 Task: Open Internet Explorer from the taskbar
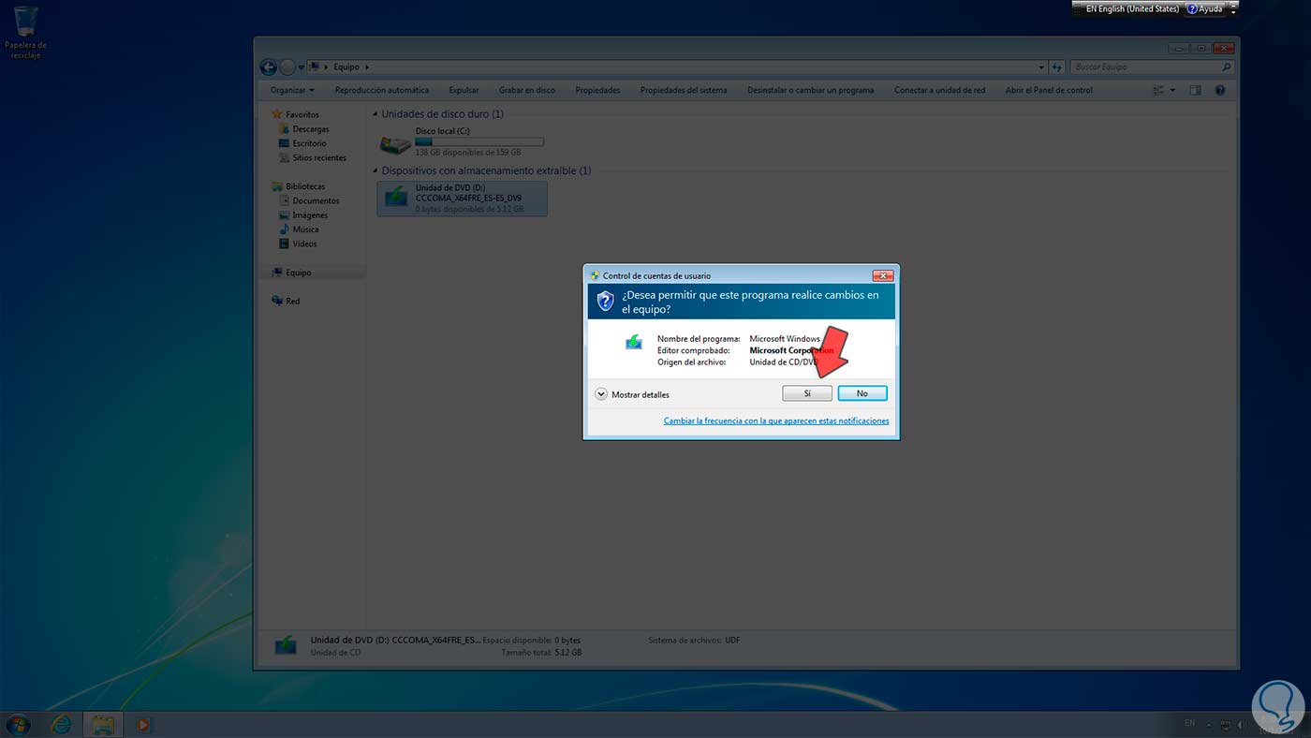coord(61,724)
